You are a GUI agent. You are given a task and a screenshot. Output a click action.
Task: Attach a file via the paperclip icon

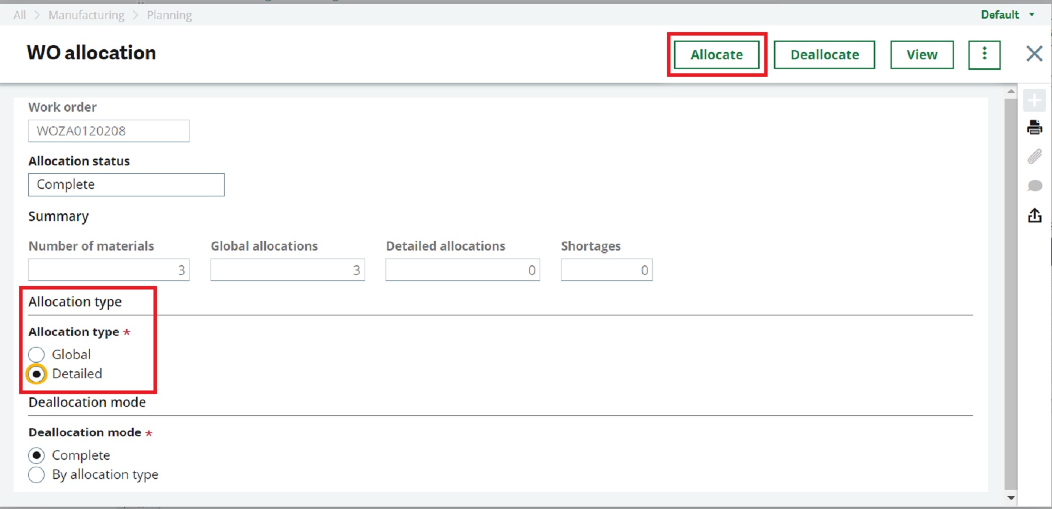1035,157
